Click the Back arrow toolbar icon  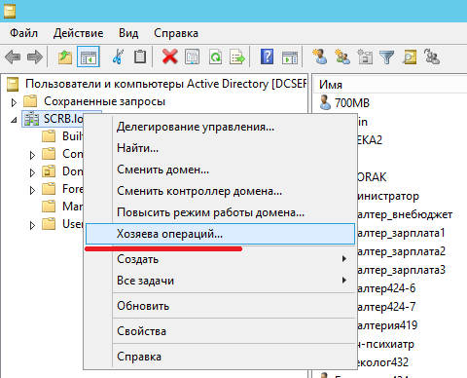tap(13, 57)
